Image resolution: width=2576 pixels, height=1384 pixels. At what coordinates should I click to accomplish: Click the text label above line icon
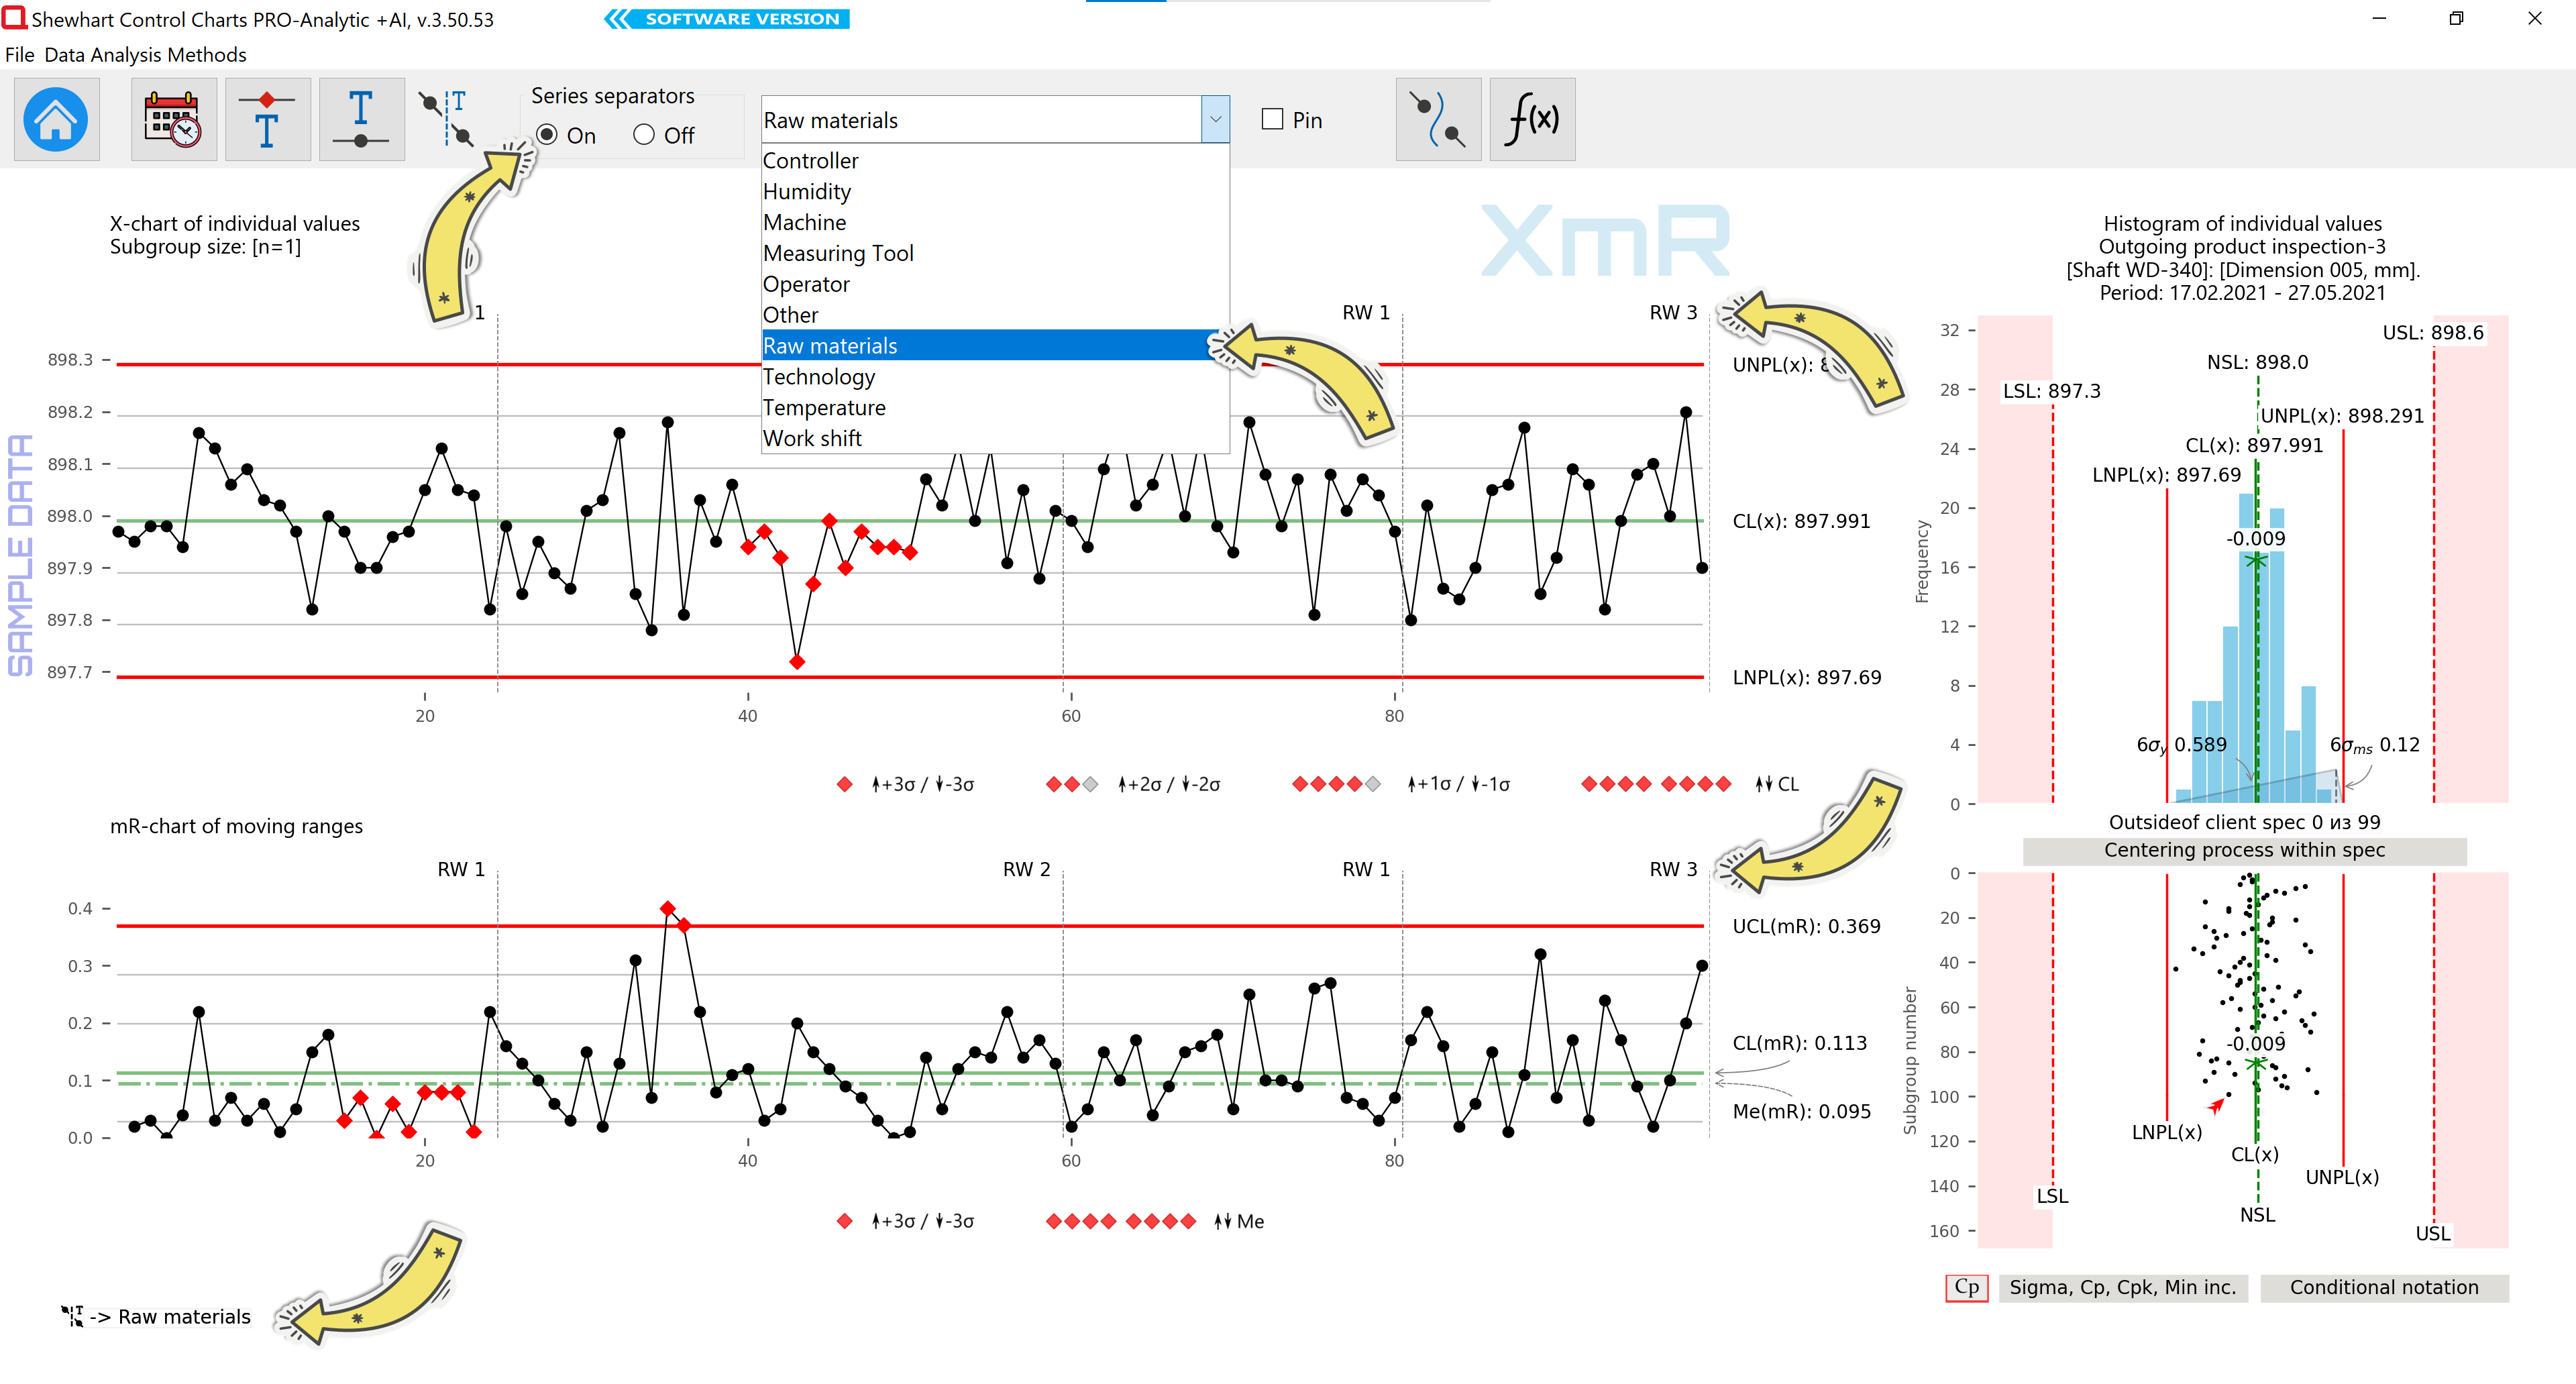pos(361,120)
